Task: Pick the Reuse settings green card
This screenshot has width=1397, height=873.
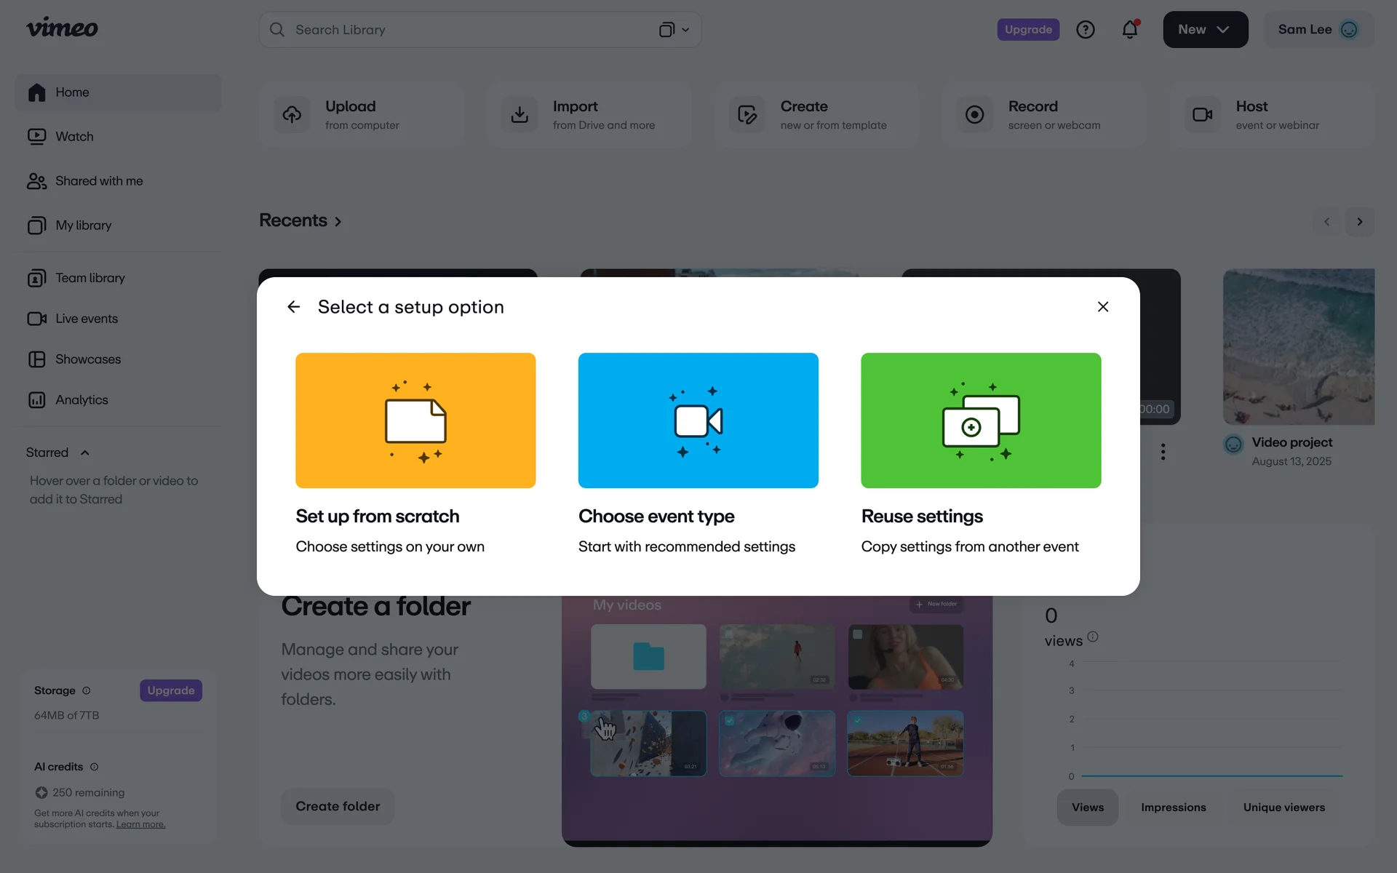Action: coord(980,420)
